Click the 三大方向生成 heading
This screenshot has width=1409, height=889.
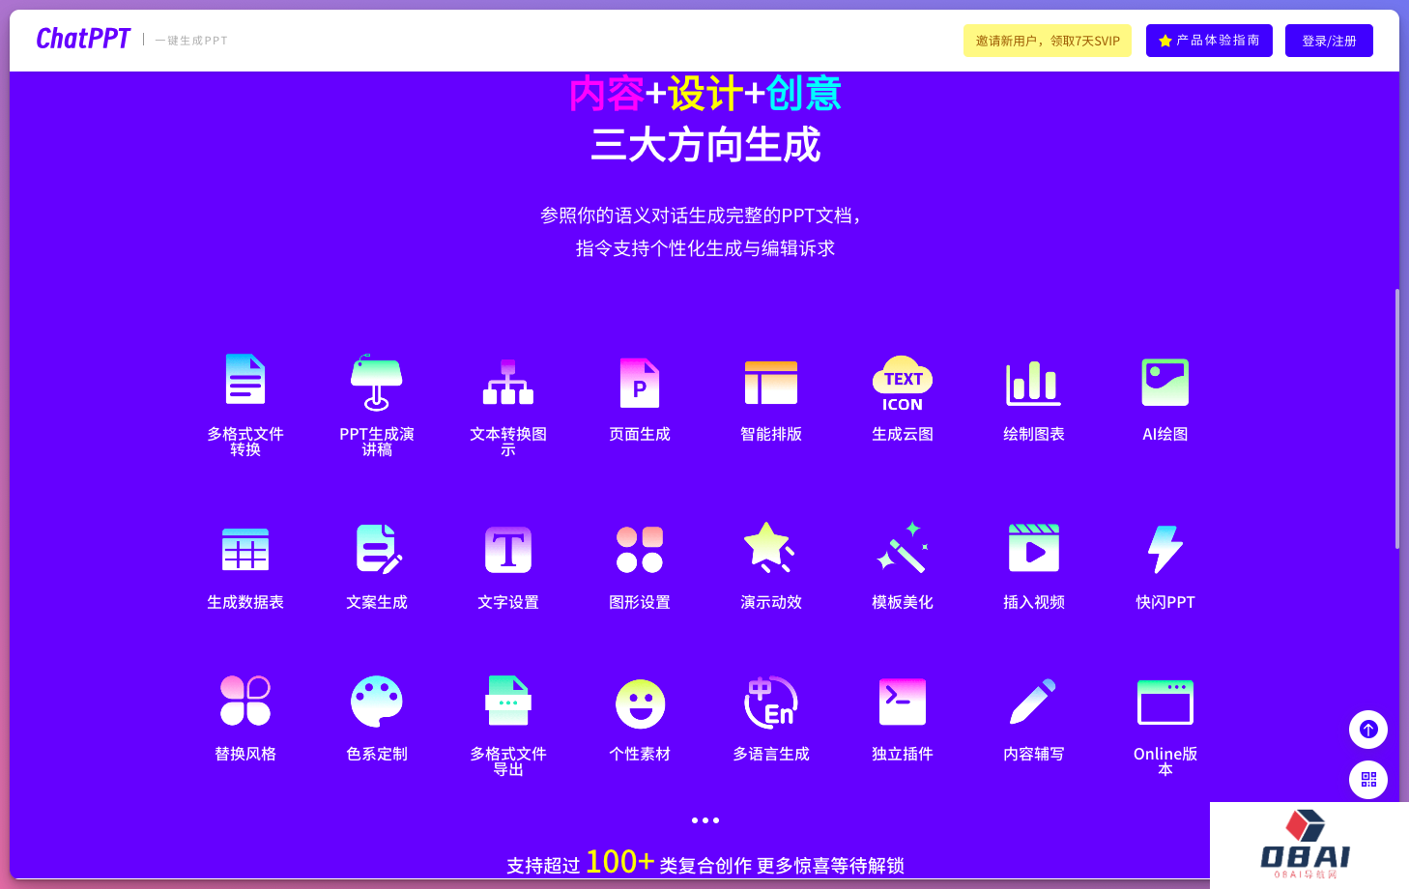coord(705,146)
